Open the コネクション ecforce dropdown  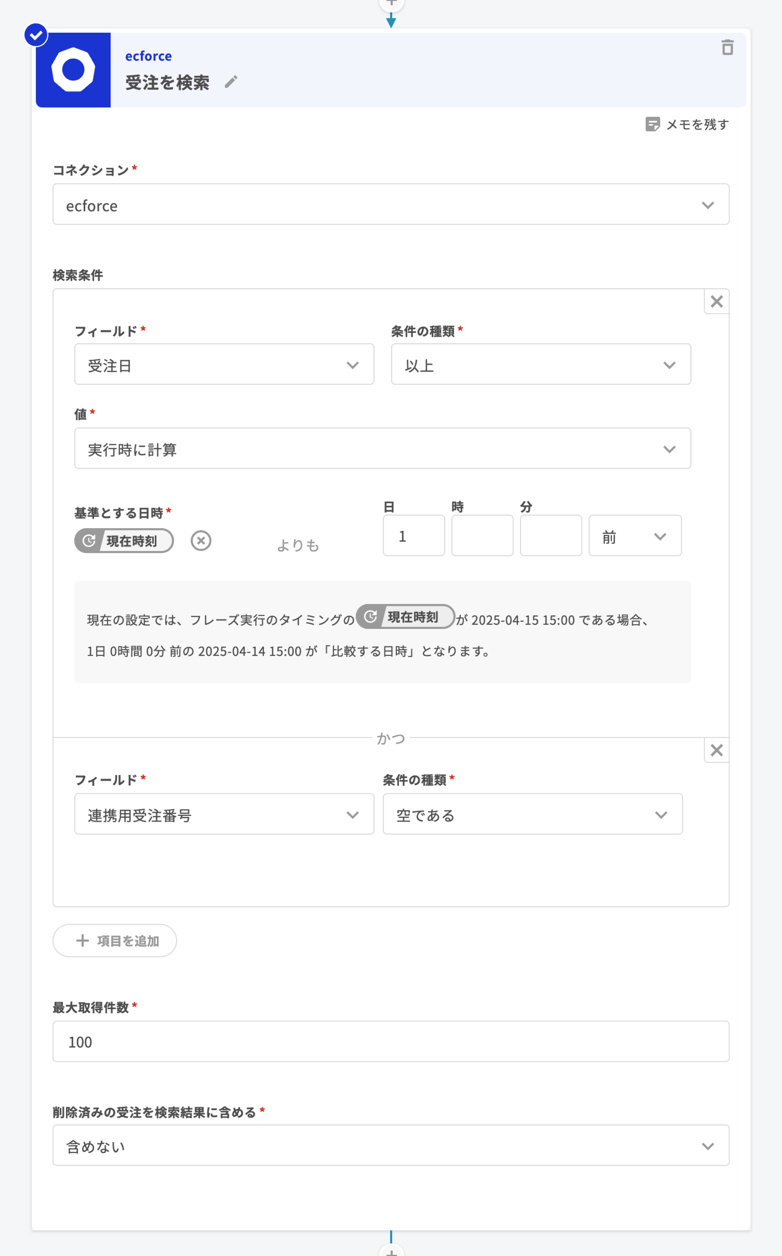tap(390, 205)
